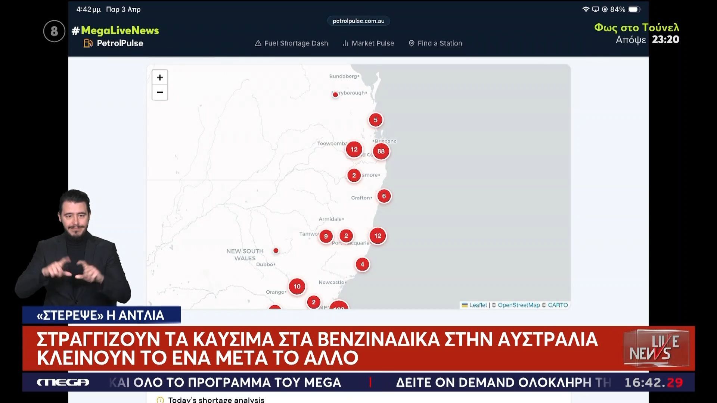Open the CARTO attribution link
This screenshot has height=403, width=717.
click(558, 305)
